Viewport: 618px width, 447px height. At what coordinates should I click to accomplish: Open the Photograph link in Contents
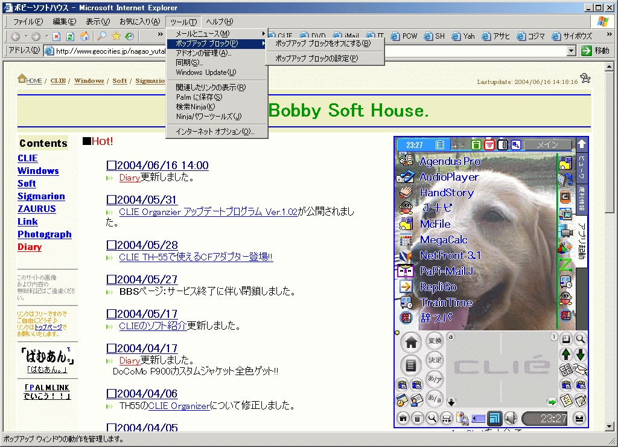tap(44, 234)
